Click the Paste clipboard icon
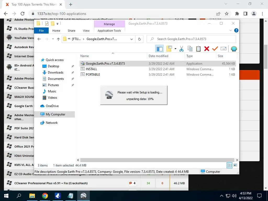Screen dimensions: 268x201 198,49
